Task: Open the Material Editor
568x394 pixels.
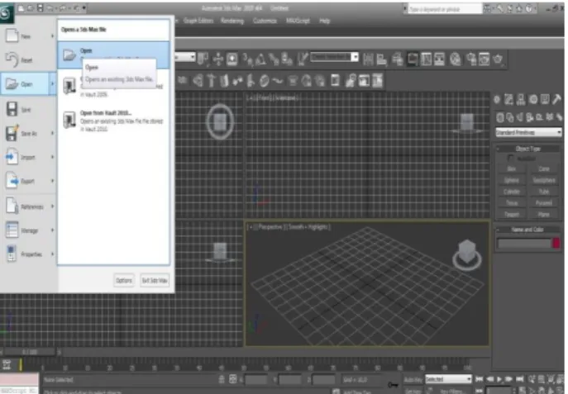Action: tap(456, 59)
